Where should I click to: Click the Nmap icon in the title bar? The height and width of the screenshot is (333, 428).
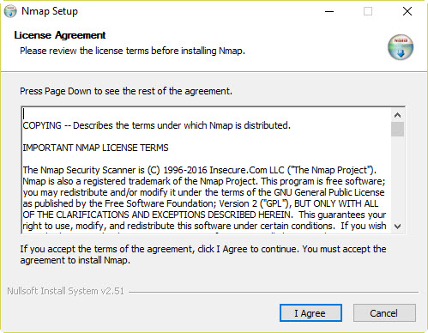click(10, 11)
